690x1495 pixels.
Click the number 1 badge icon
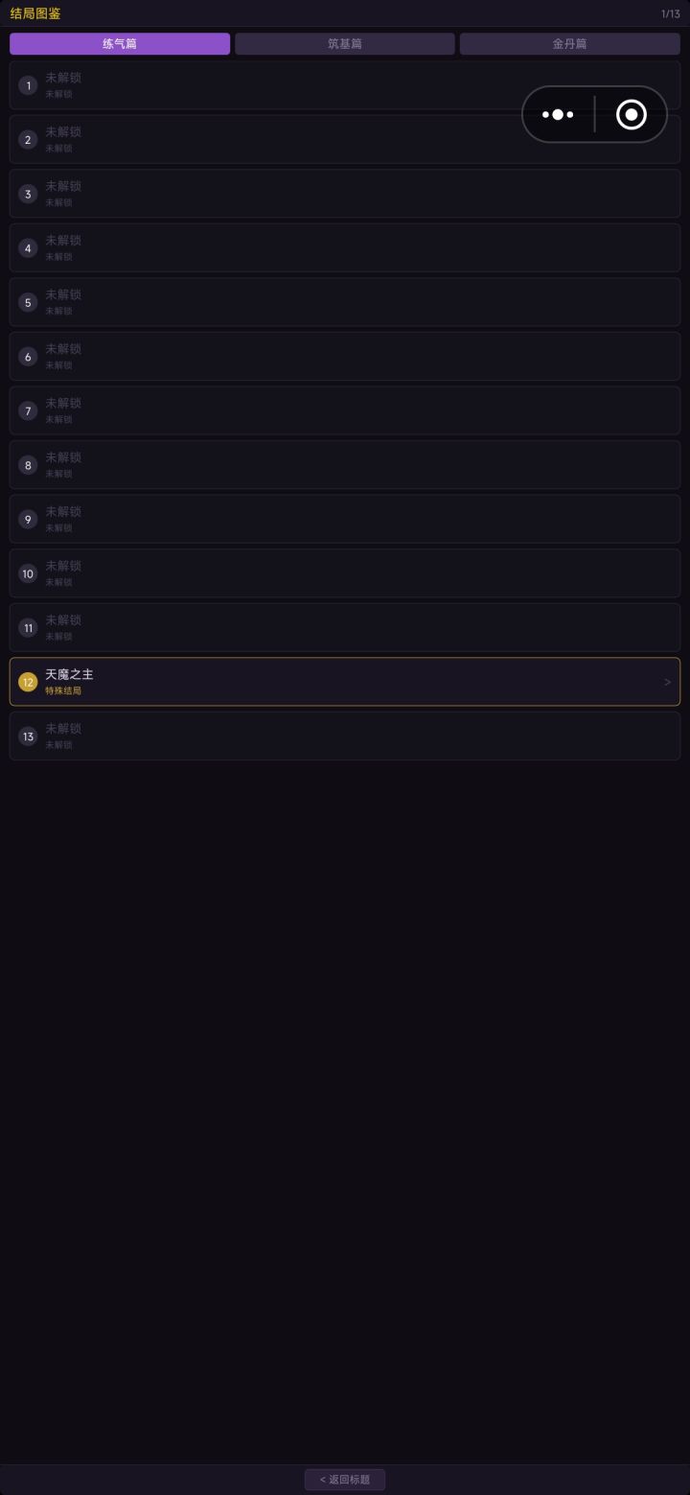28,86
